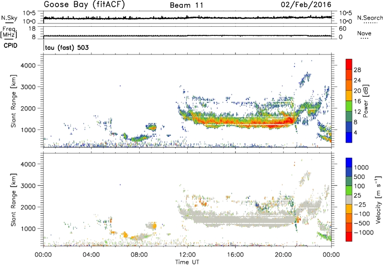Click the 'Time UT' axis title

tap(187, 262)
